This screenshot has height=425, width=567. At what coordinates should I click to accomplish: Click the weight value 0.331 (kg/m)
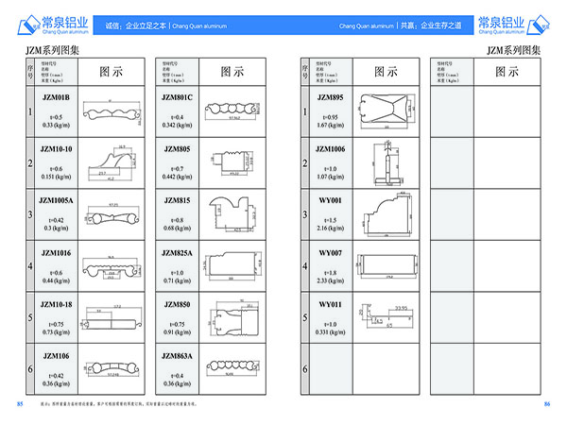(x=330, y=332)
